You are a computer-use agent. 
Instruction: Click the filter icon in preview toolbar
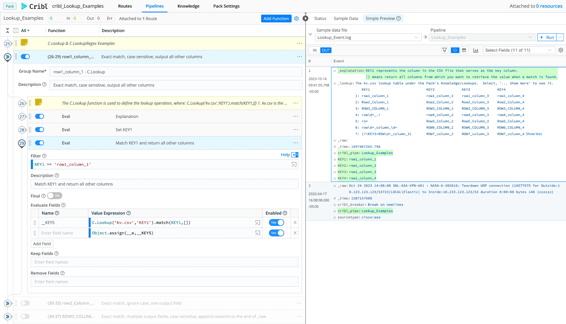pyautogui.click(x=444, y=50)
